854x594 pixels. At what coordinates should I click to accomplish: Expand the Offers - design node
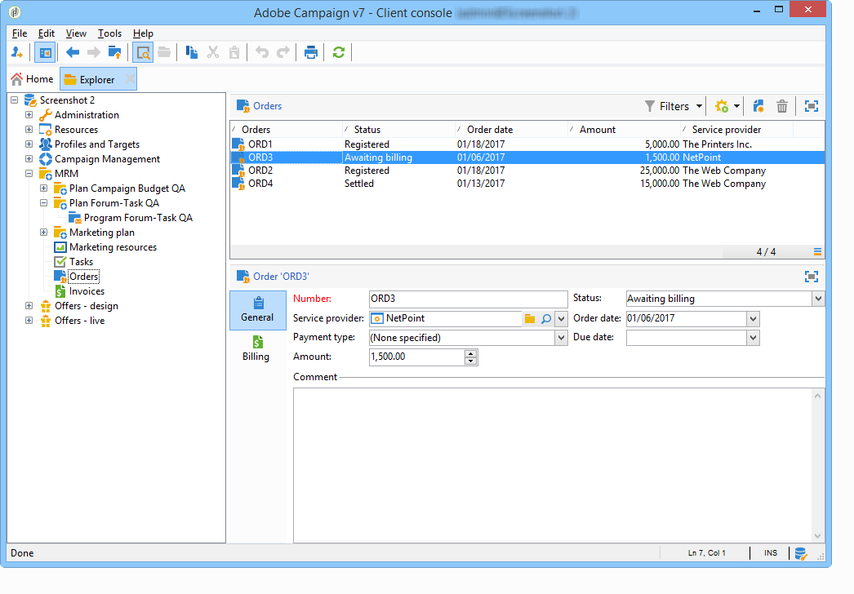29,306
